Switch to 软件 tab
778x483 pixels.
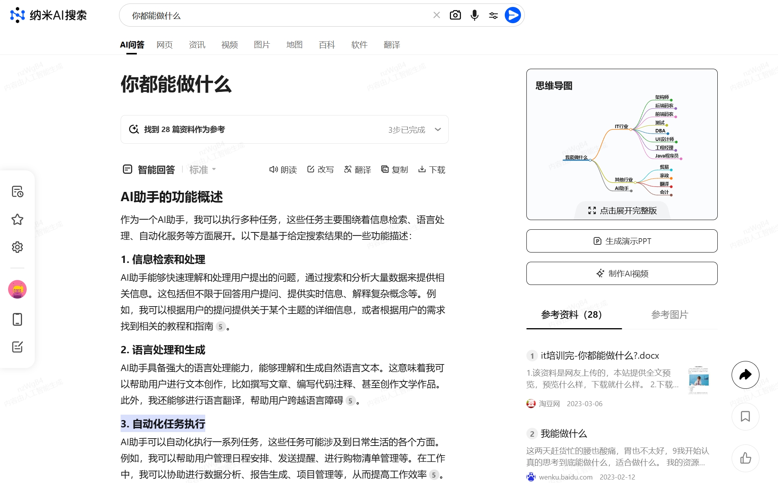tap(359, 45)
